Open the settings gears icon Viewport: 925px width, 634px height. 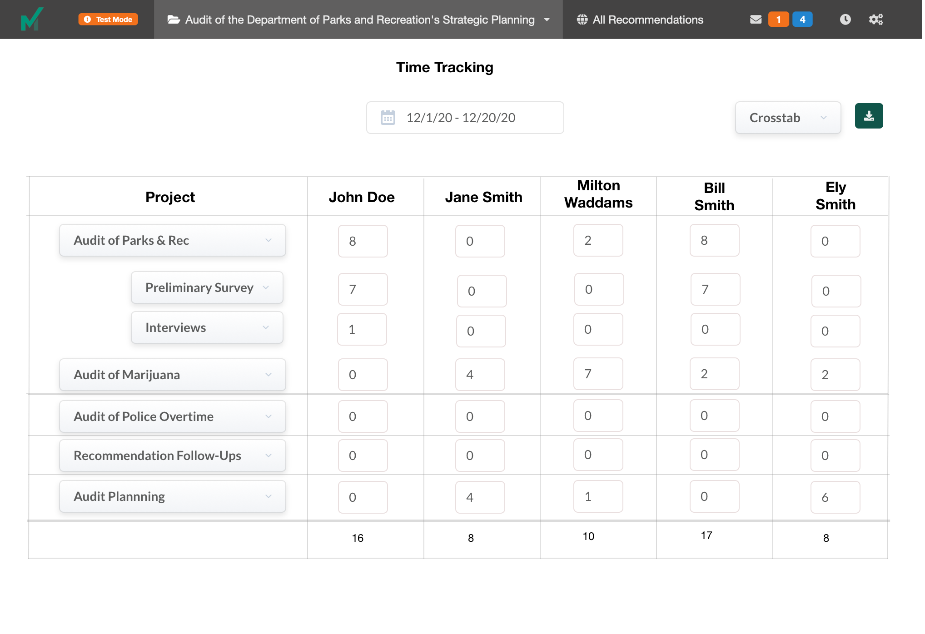[875, 20]
